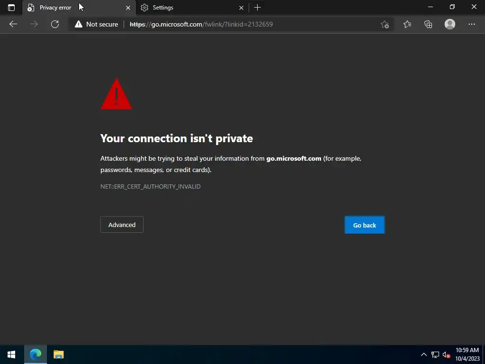
Task: Open the Windows Start menu
Action: coord(11,355)
